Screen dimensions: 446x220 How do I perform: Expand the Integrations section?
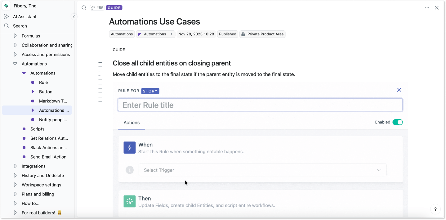pos(15,166)
